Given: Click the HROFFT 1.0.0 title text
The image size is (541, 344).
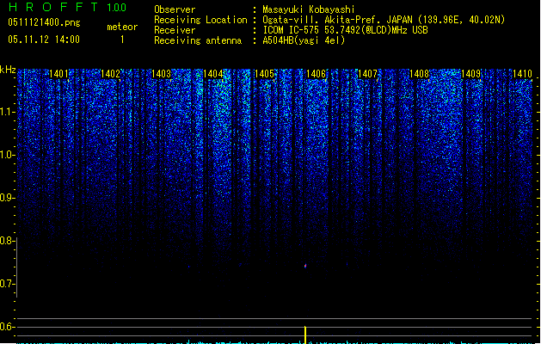Looking at the screenshot, I should [67, 7].
